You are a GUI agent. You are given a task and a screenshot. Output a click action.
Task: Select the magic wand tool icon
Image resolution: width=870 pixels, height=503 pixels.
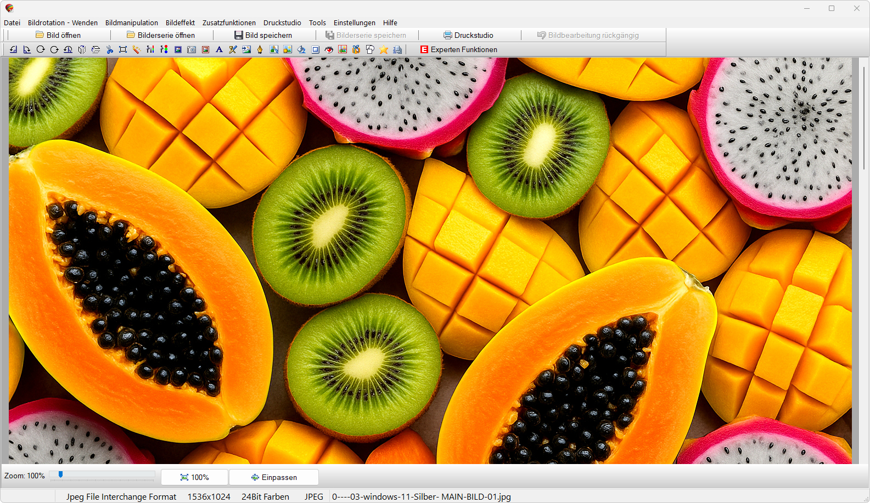point(136,50)
